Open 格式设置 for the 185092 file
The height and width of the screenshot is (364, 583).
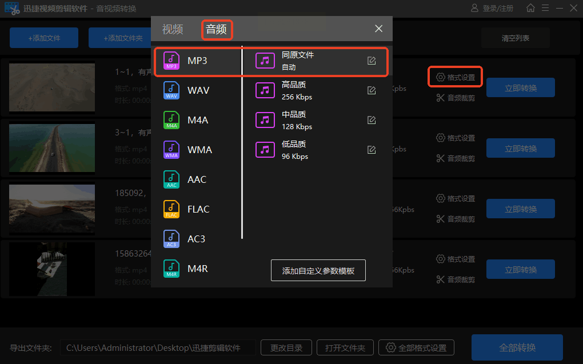(456, 198)
